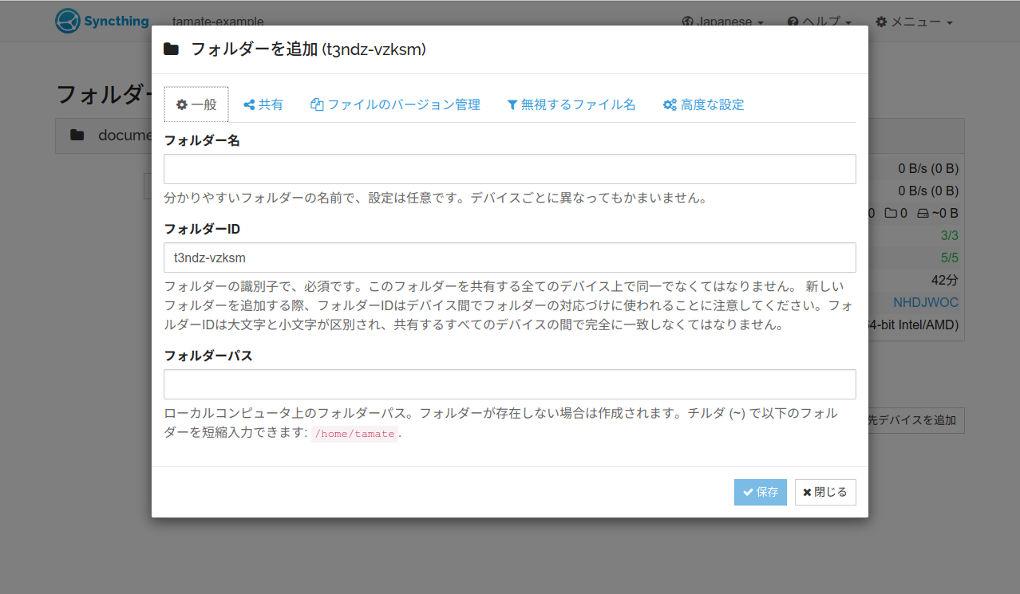Click the folder icon in dialog title

pos(171,49)
